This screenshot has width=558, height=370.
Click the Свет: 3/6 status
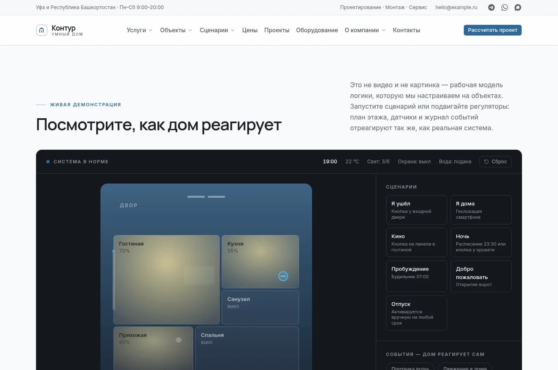[x=378, y=162]
